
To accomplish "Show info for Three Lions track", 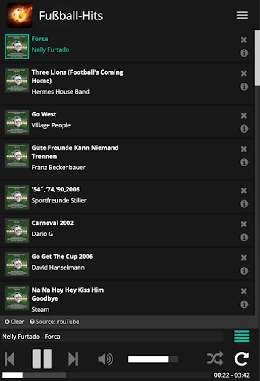I will [244, 86].
